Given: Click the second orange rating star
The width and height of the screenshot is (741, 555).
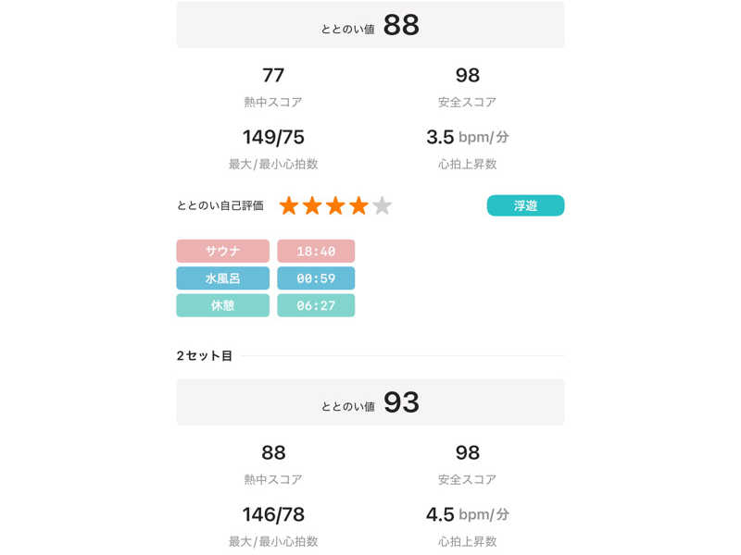Looking at the screenshot, I should [312, 205].
